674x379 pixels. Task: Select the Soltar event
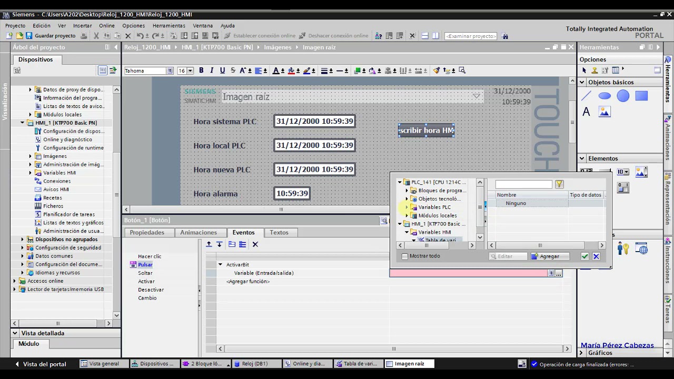(145, 273)
